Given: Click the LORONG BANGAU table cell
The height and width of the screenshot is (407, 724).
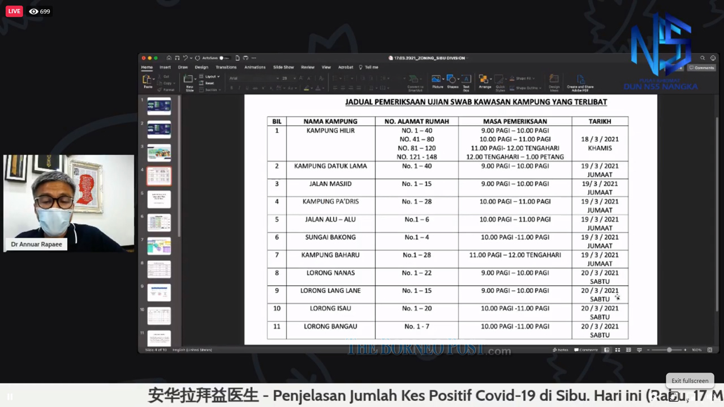Looking at the screenshot, I should coord(330,330).
